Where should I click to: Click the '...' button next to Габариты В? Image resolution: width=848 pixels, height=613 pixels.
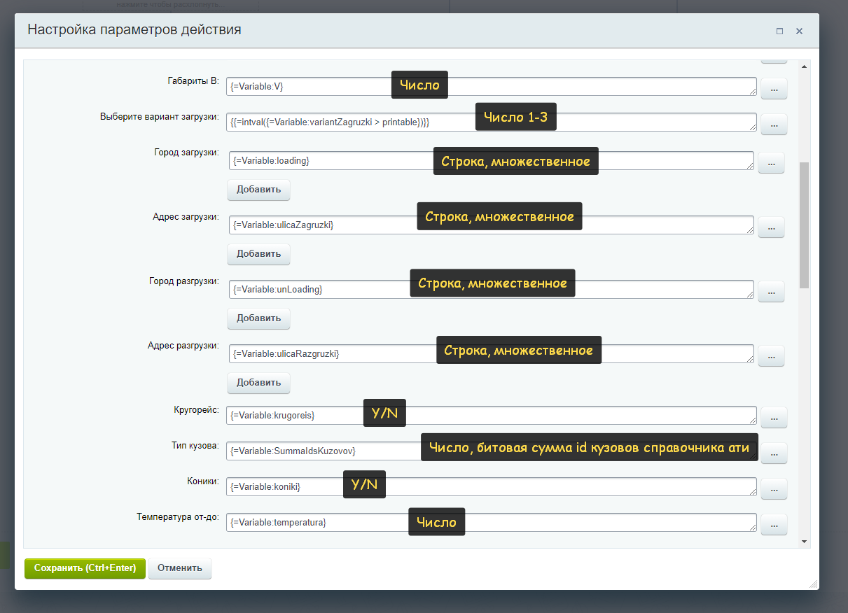pos(774,89)
